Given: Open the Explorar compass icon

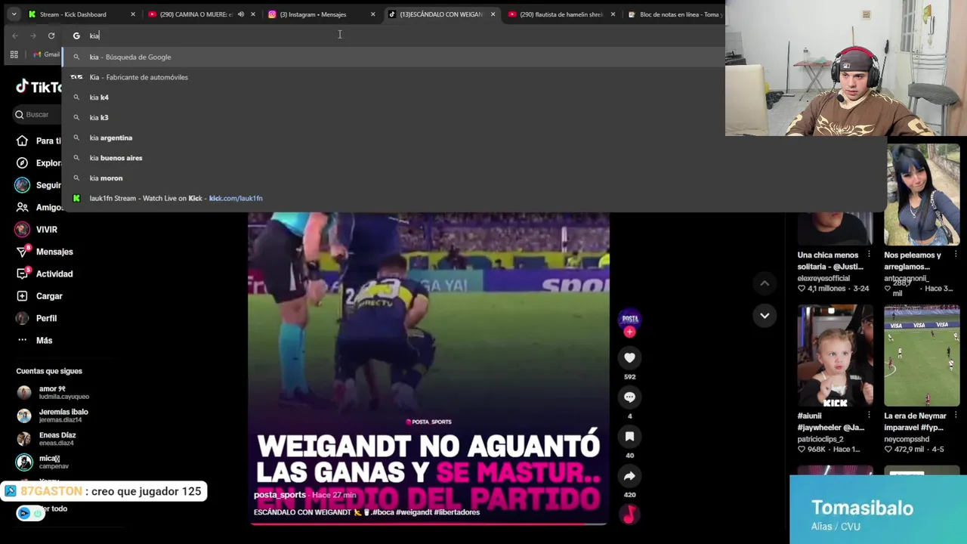Looking at the screenshot, I should click(x=23, y=162).
